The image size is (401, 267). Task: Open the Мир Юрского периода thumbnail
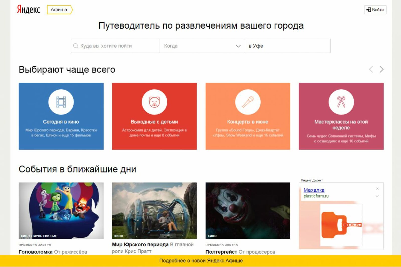[x=154, y=211]
